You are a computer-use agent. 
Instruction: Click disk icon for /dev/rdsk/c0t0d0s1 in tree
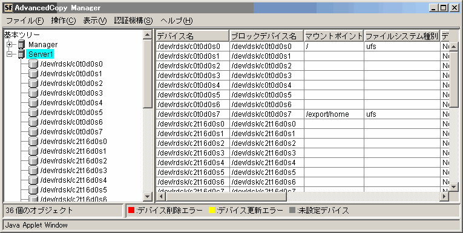(33, 74)
